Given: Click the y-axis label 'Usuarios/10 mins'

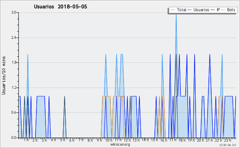Looking at the screenshot, I should 4,76.
